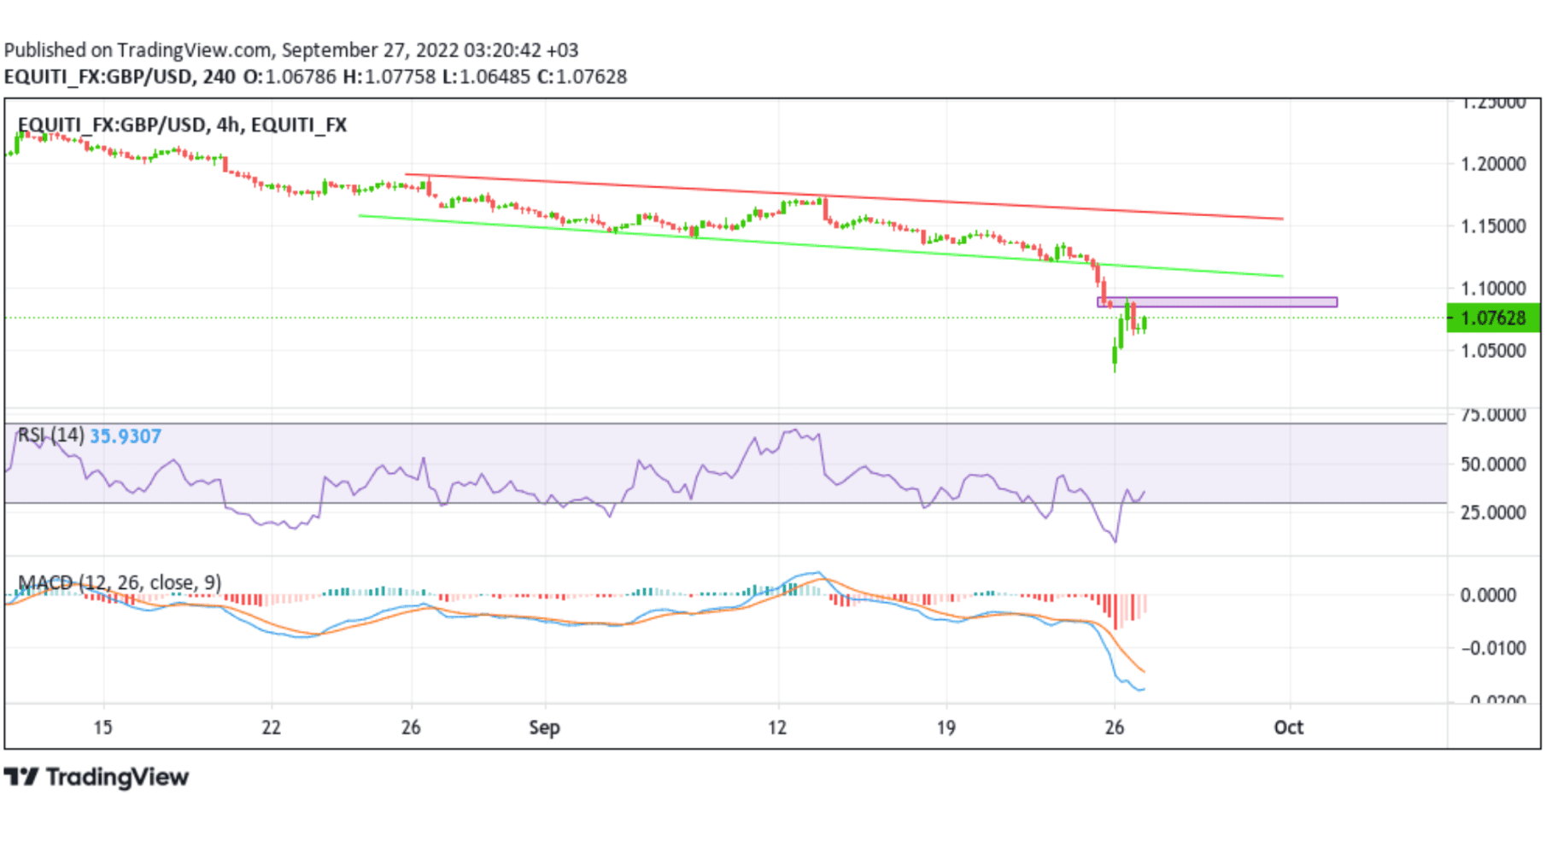Click the 'H:1.07758' high value in header
The image size is (1546, 853).
click(389, 77)
